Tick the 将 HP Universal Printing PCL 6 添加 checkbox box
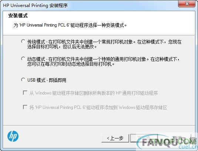 tap(25, 107)
